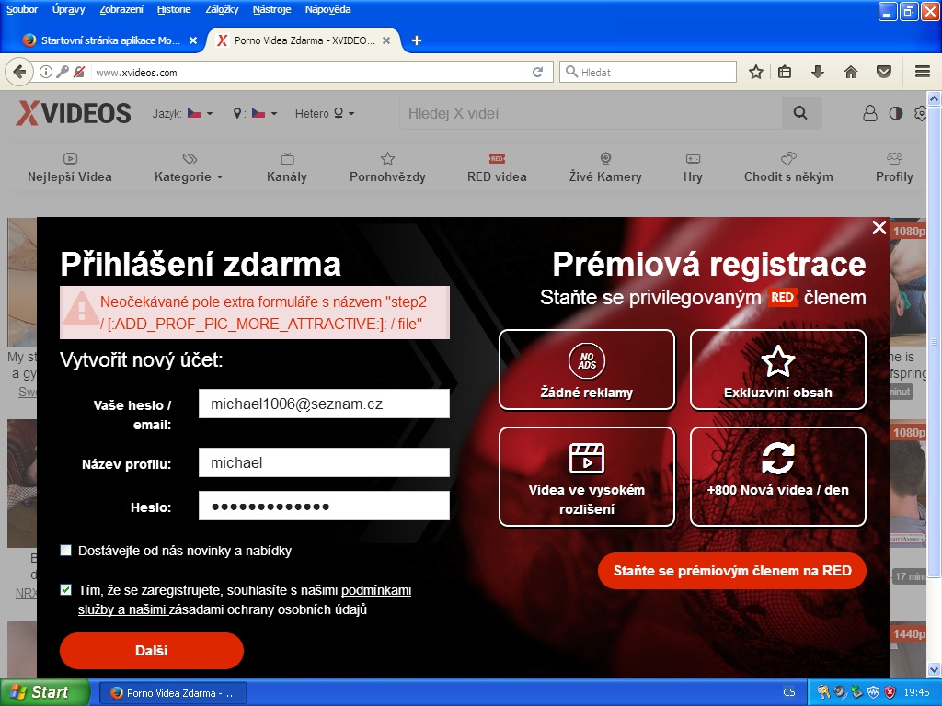The height and width of the screenshot is (706, 942).
Task: Click the Firefox back arrow button
Action: click(x=19, y=72)
